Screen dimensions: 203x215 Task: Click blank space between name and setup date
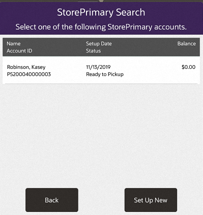66,70
